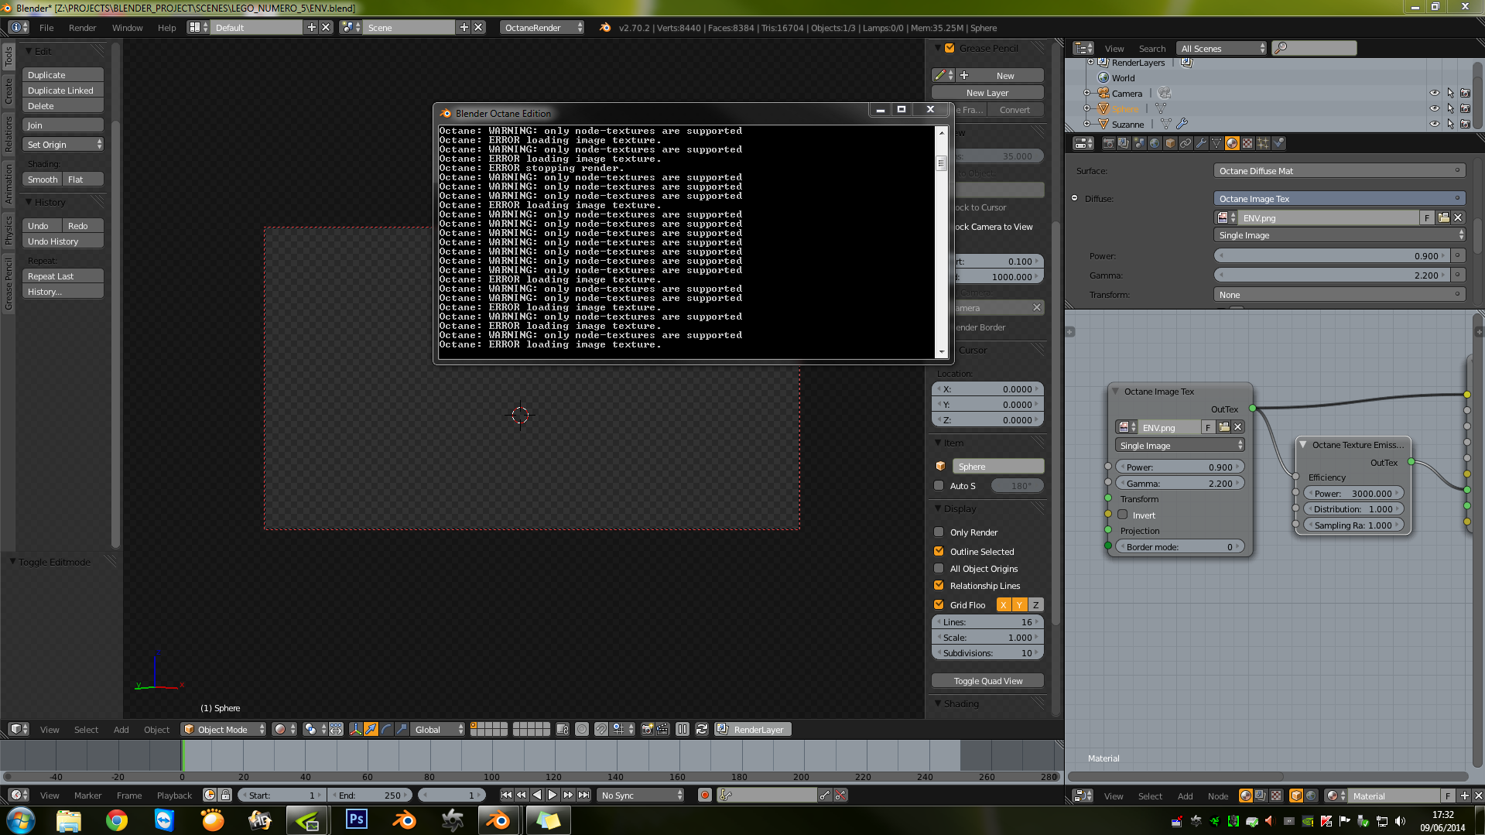This screenshot has width=1485, height=835.
Task: Open Photoshop from the taskbar
Action: pos(356,820)
